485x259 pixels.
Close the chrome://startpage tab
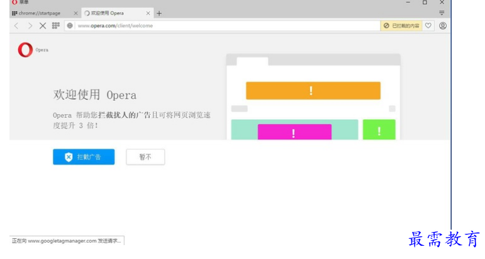click(x=75, y=13)
